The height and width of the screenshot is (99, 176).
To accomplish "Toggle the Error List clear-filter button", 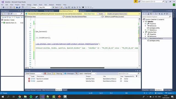I will [x=77, y=73].
